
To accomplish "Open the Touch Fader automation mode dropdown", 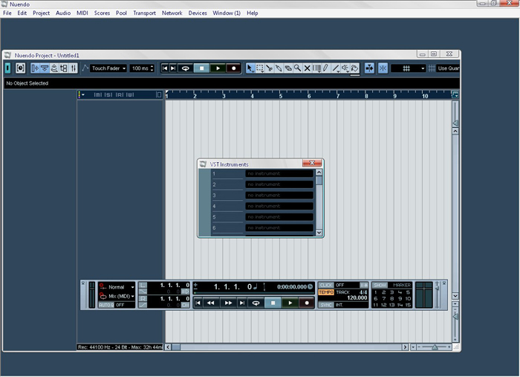I will 108,68.
